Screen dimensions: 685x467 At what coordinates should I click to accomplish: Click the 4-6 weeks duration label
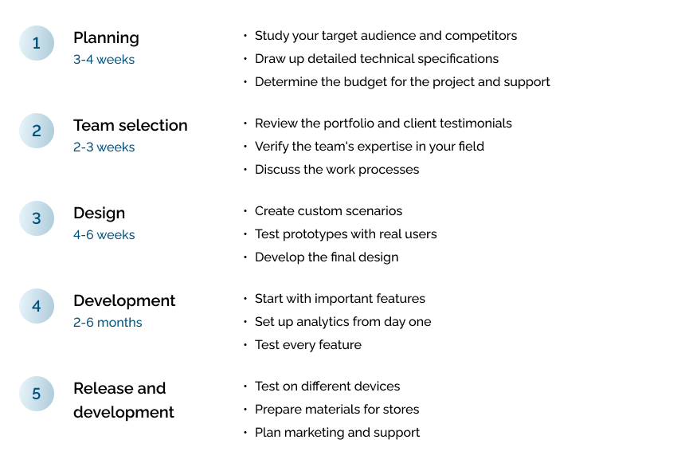coord(104,235)
